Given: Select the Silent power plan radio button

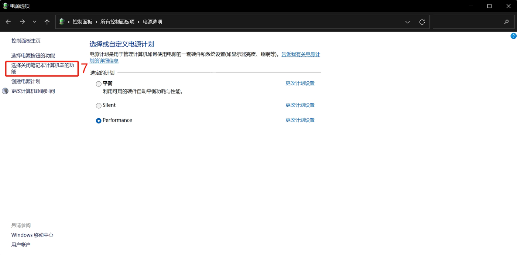Looking at the screenshot, I should point(99,106).
